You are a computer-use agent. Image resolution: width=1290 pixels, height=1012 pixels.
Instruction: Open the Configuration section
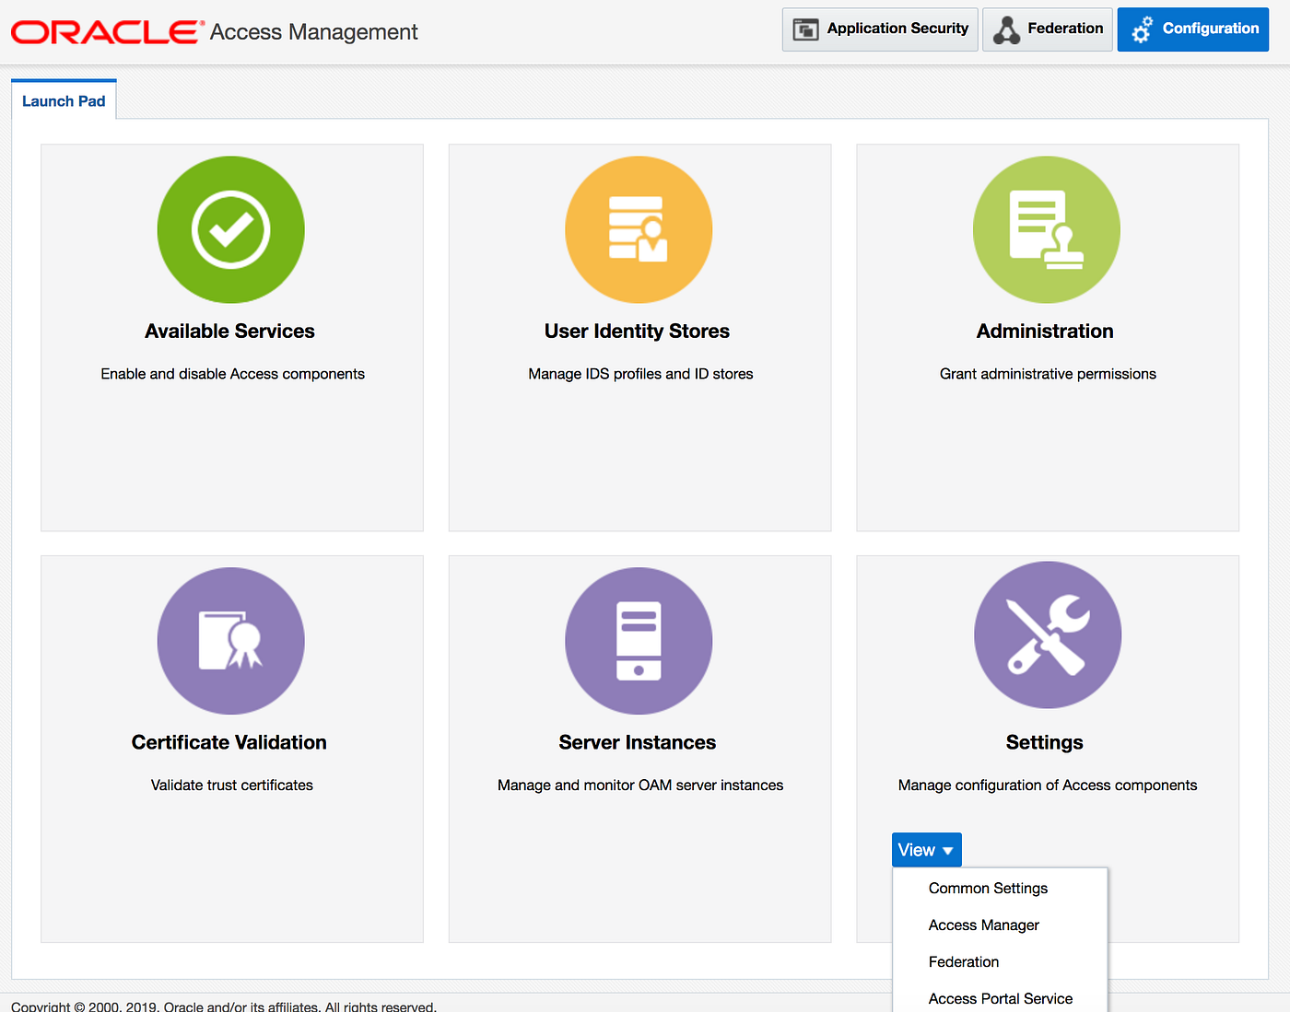1193,29
